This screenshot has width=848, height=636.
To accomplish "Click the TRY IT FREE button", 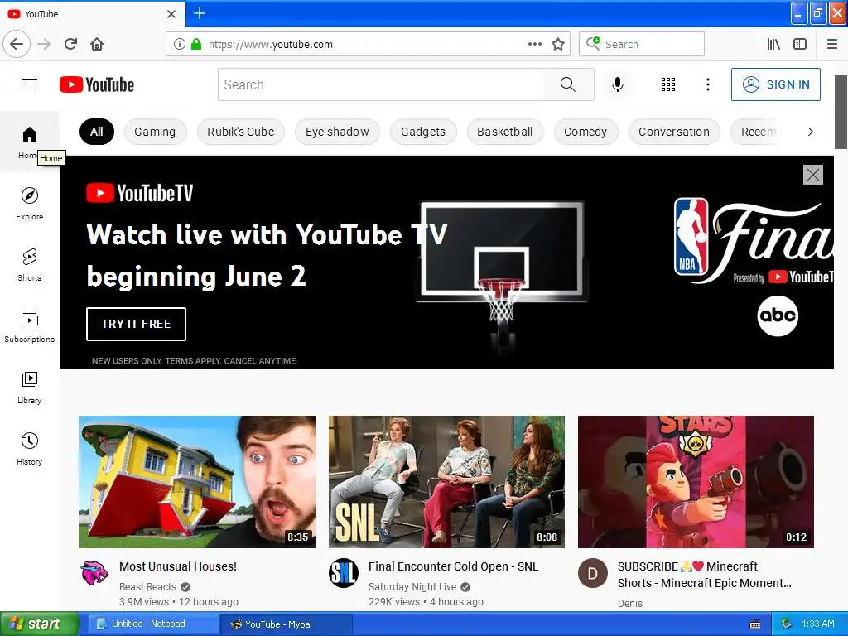I will (x=136, y=324).
